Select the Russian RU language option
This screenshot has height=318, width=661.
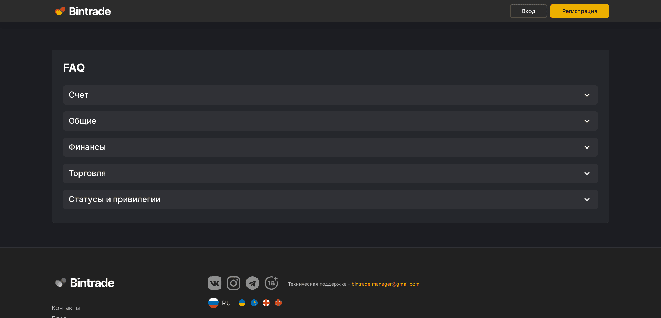[219, 303]
